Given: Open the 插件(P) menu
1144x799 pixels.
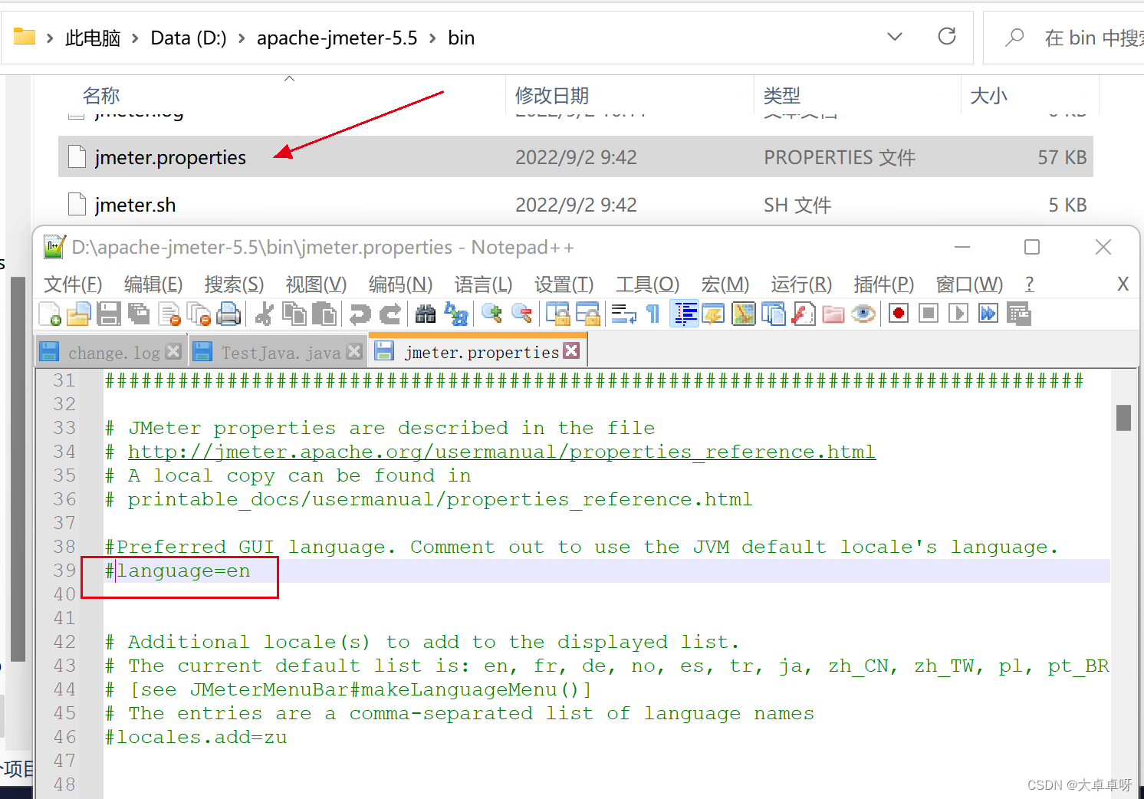Looking at the screenshot, I should coord(884,284).
